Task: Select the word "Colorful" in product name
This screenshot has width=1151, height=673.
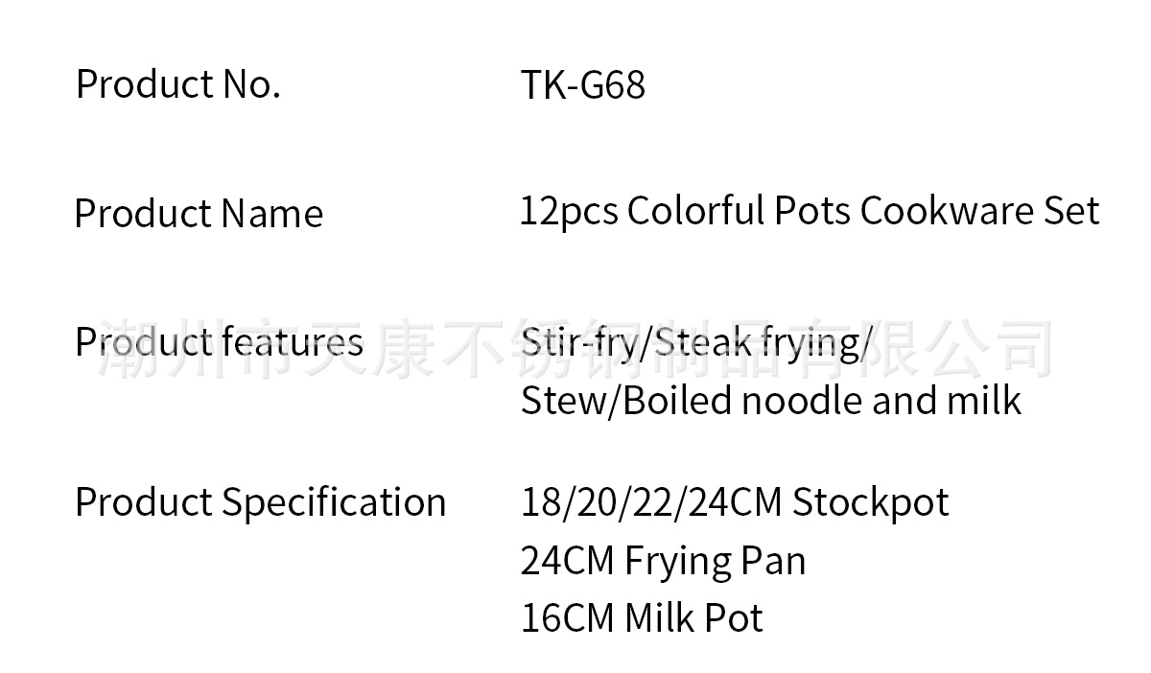Action: click(696, 211)
